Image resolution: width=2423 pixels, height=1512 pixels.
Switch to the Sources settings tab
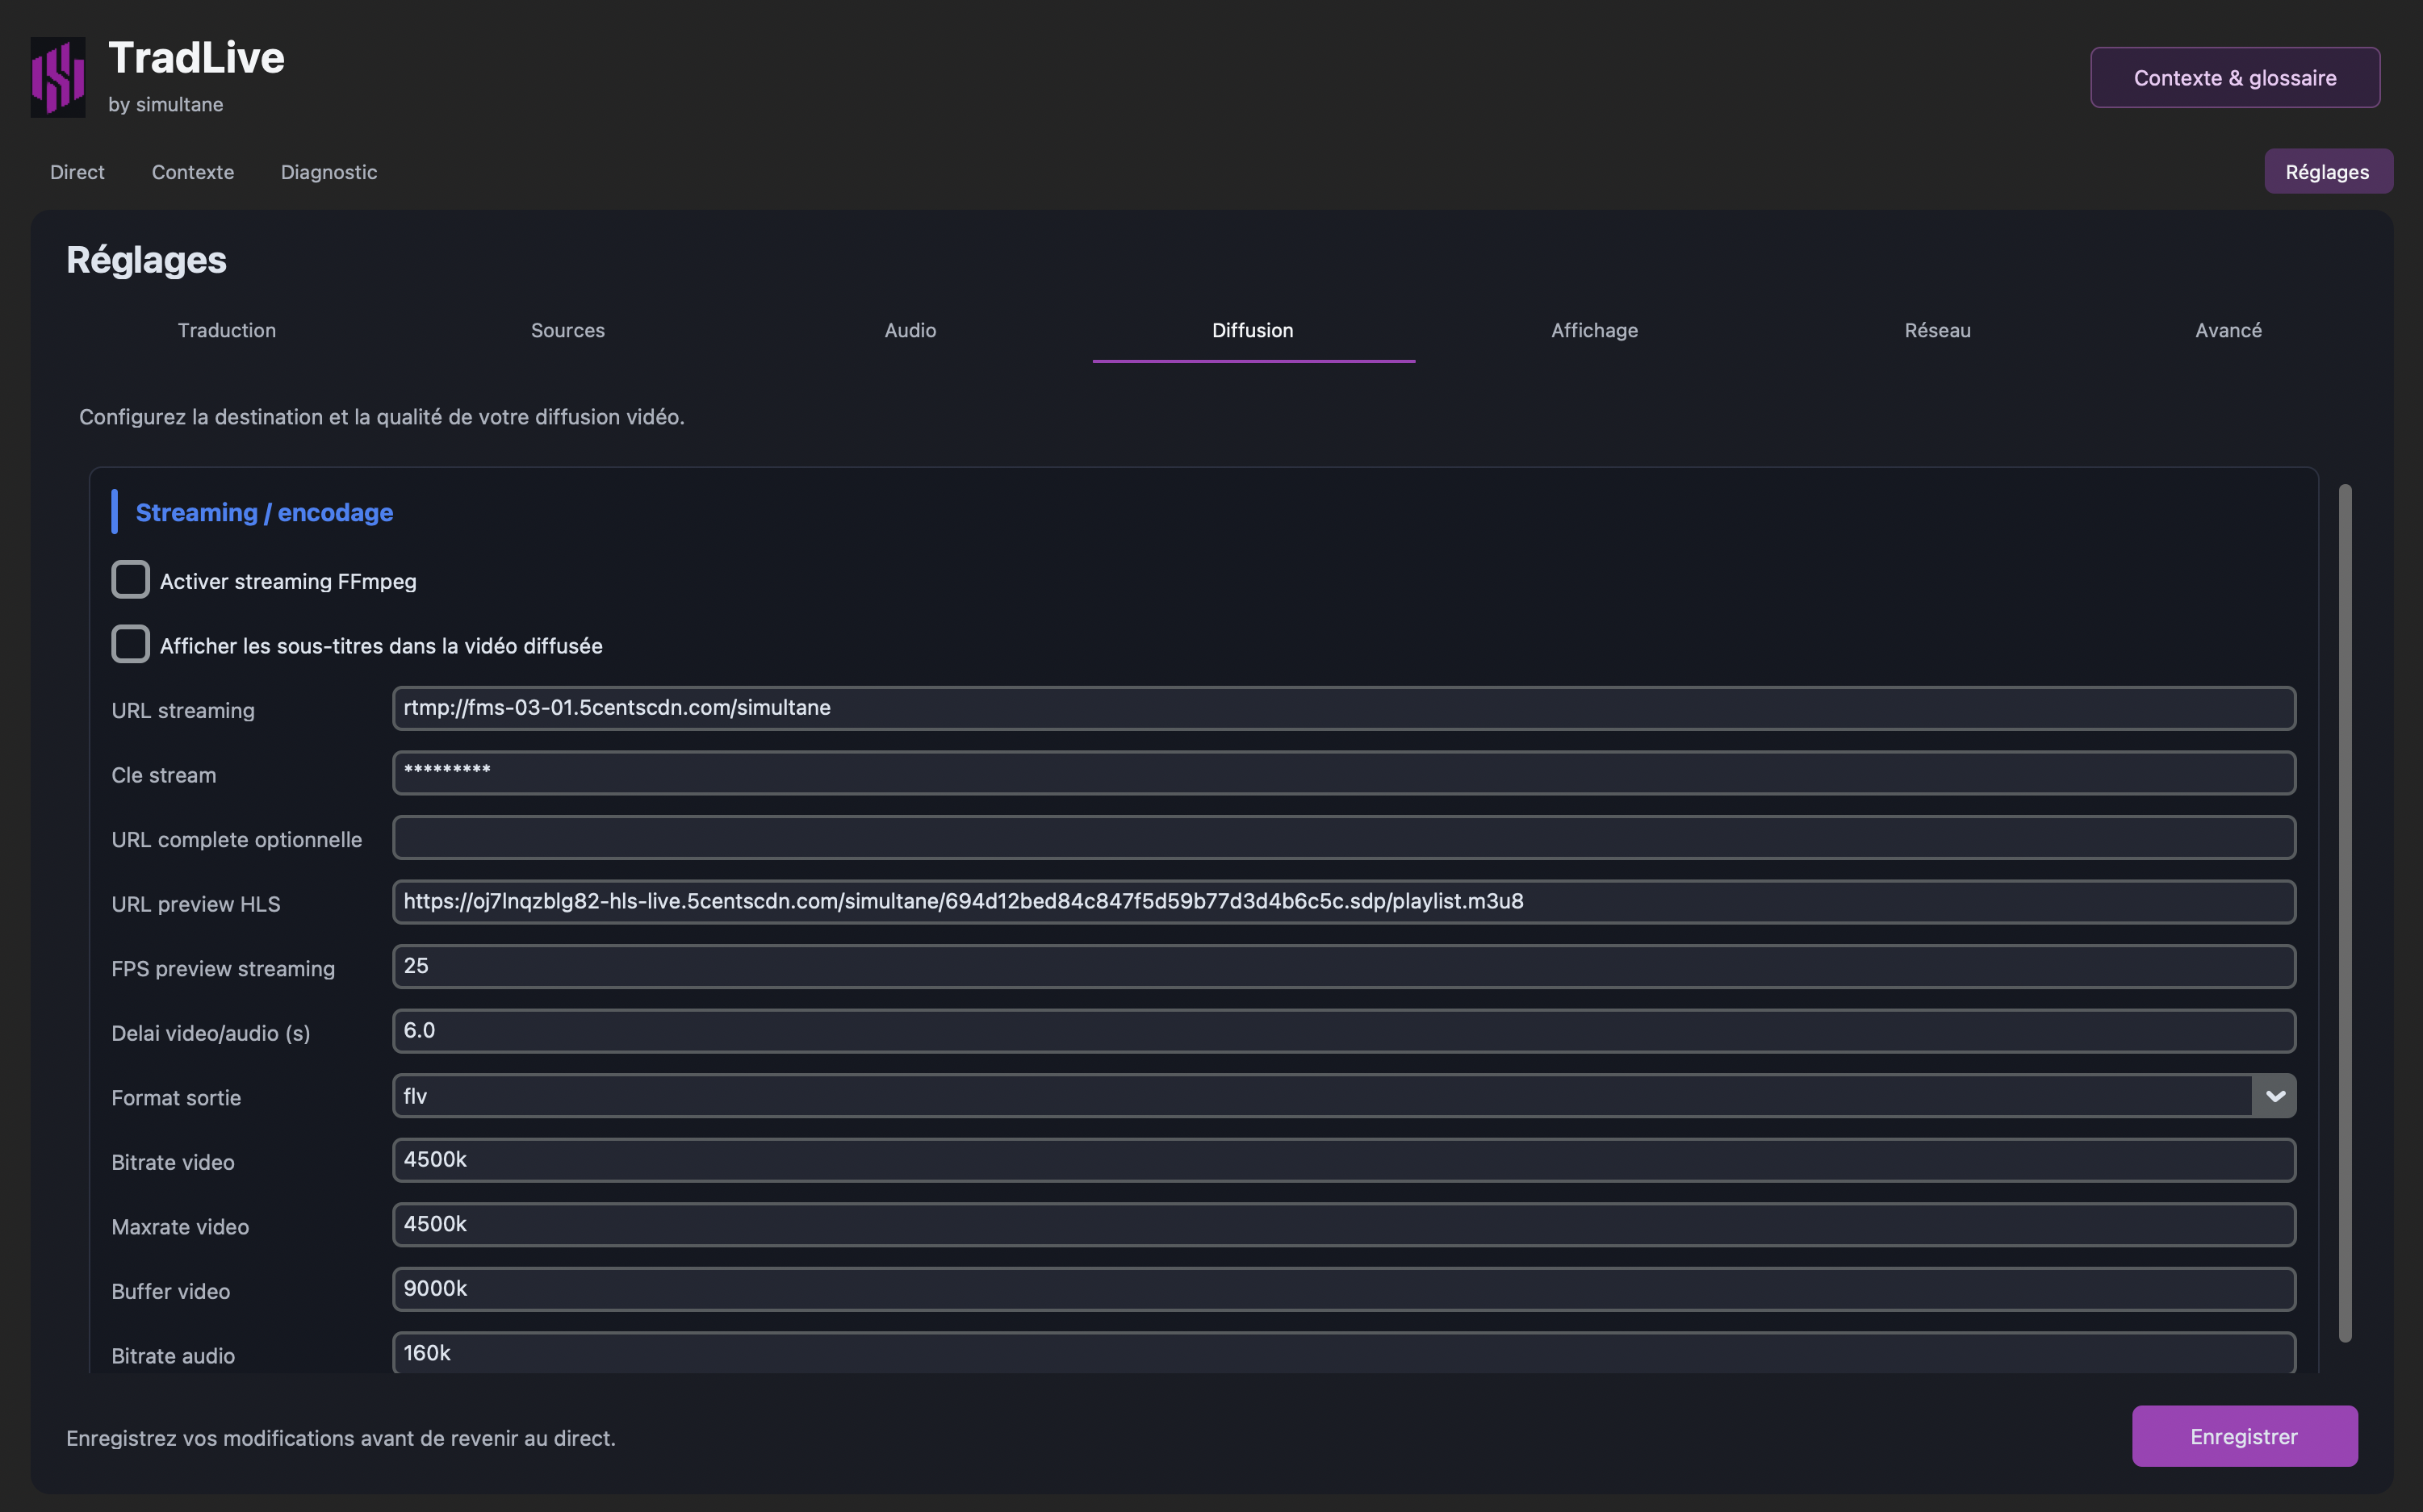567,331
